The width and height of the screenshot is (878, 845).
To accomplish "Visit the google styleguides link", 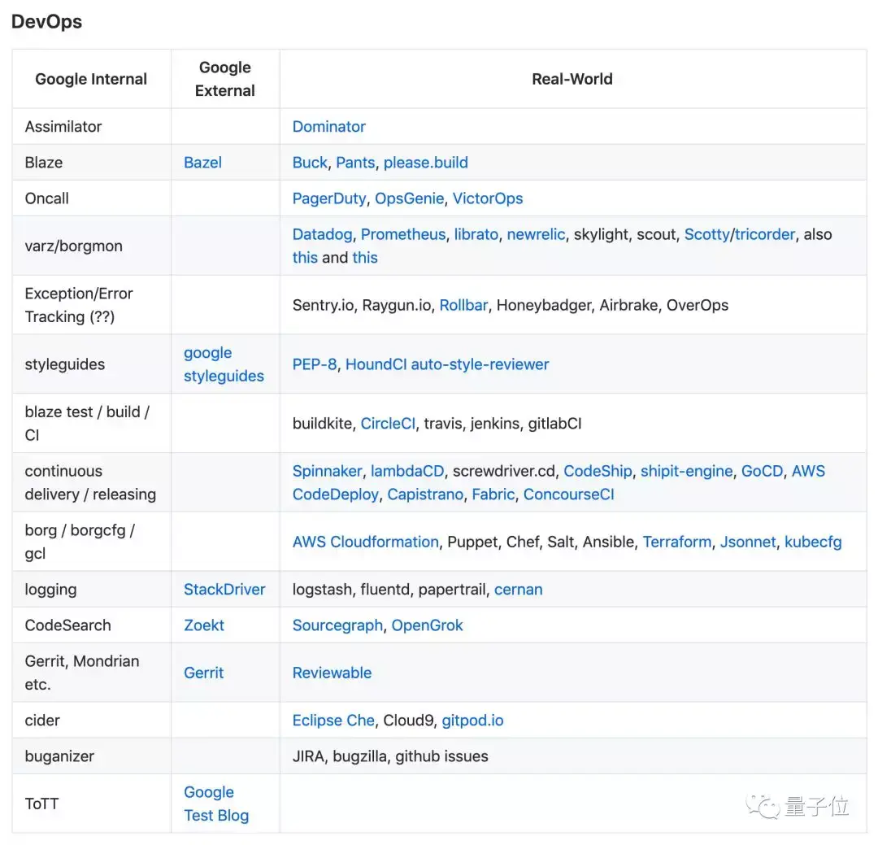I will [x=224, y=364].
